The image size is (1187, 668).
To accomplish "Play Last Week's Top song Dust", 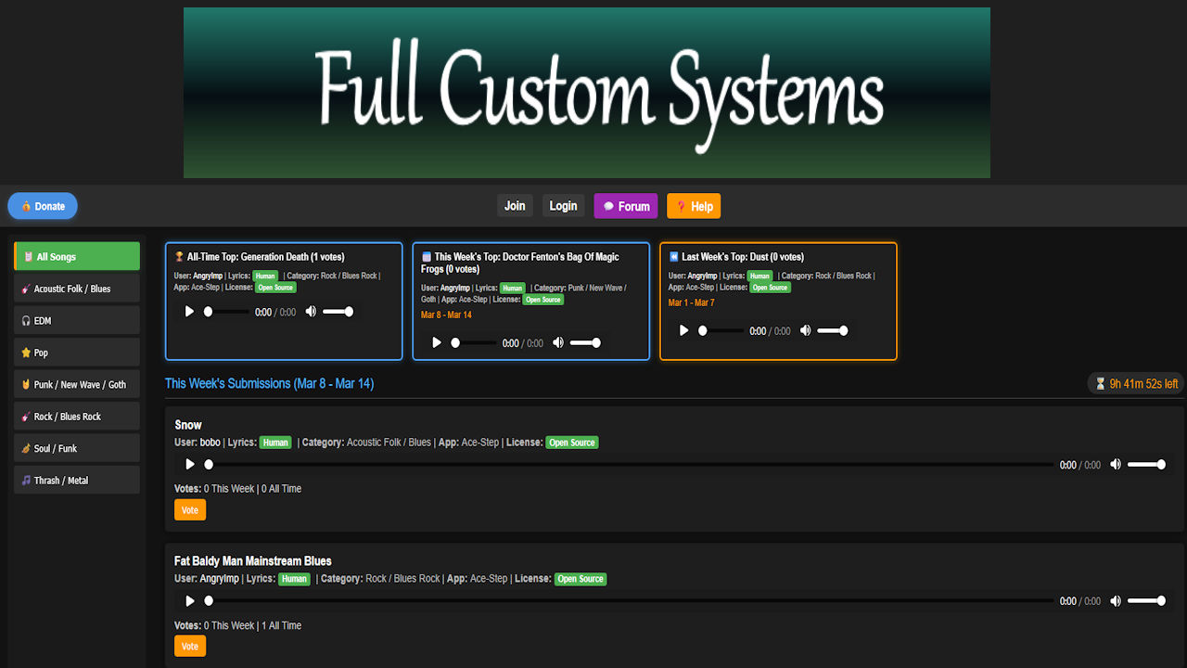I will (x=684, y=331).
